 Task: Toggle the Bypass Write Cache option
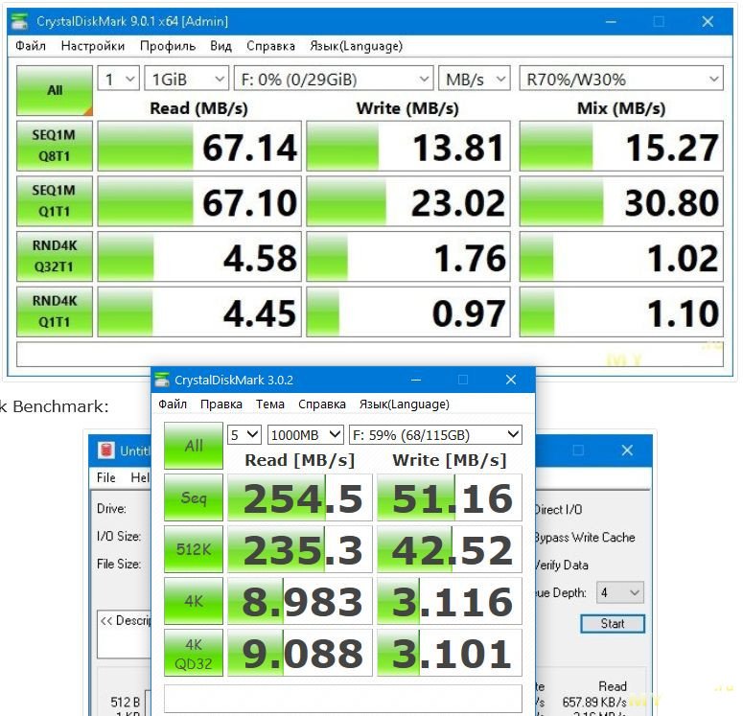click(x=584, y=538)
